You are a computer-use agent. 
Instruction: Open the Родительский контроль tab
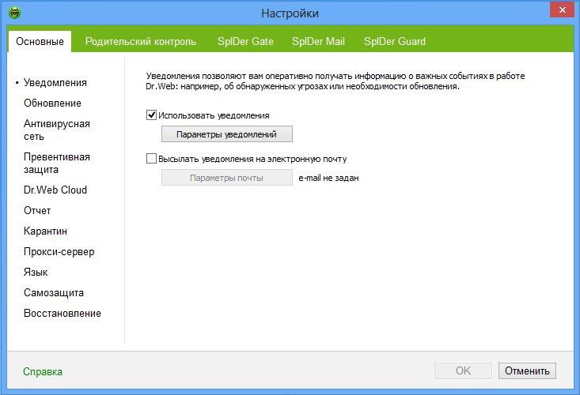[x=141, y=41]
